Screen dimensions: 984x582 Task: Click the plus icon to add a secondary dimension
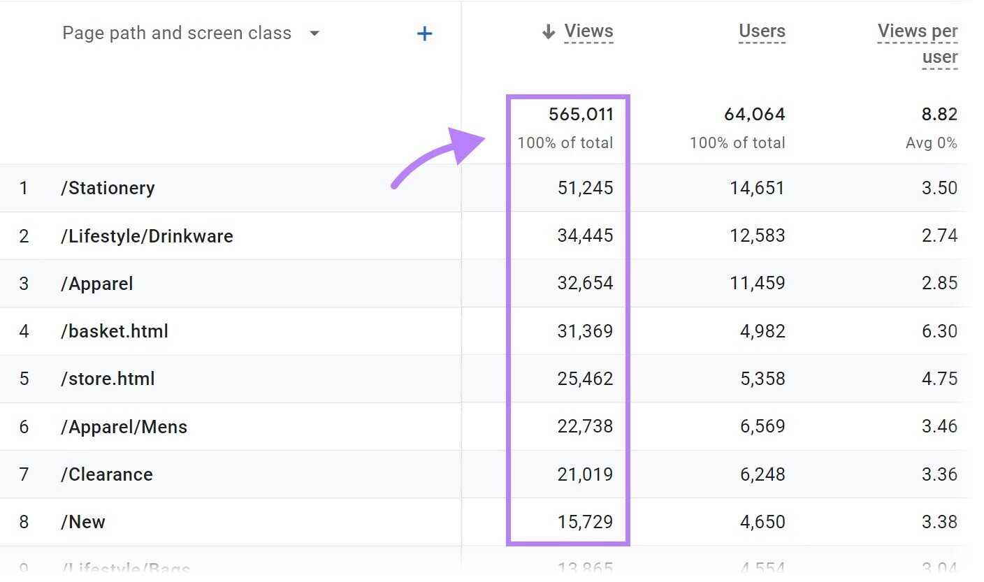(x=424, y=33)
